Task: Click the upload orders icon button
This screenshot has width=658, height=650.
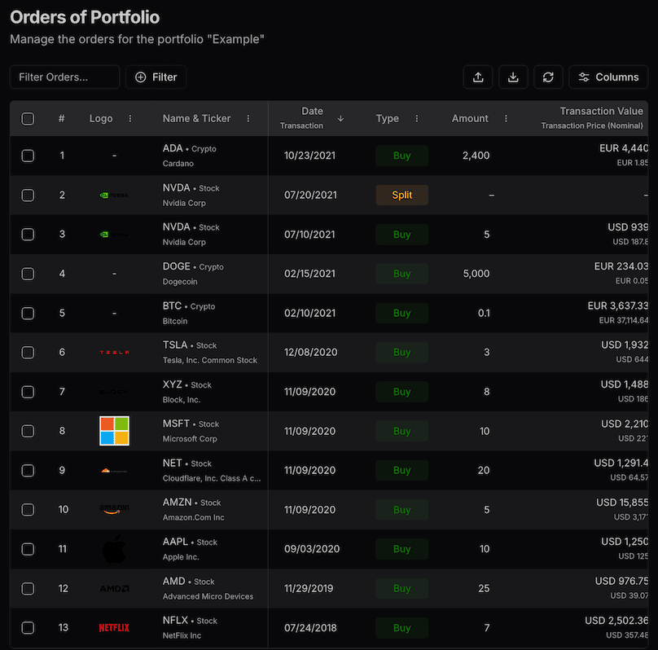Action: [x=478, y=77]
